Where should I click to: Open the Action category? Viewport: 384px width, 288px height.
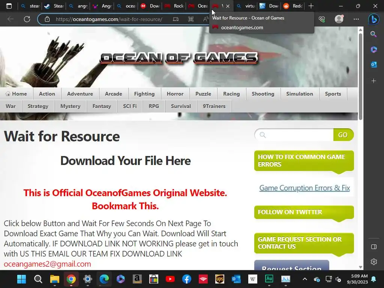(47, 94)
